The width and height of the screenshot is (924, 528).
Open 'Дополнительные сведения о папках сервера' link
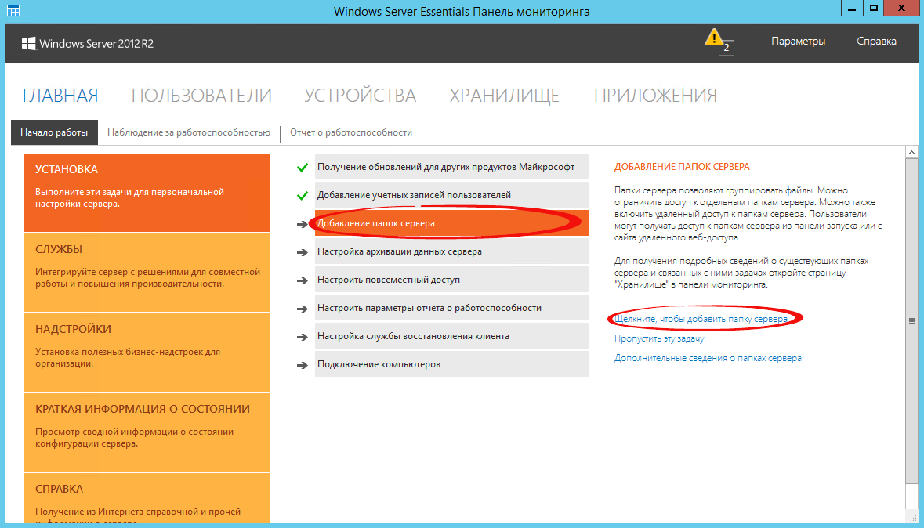[708, 358]
